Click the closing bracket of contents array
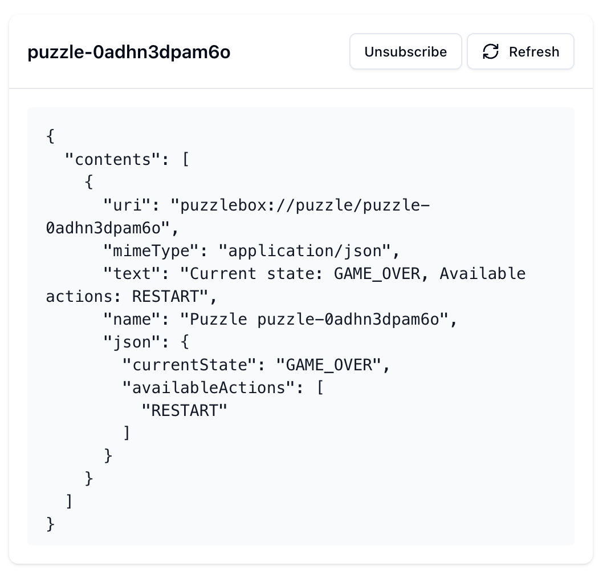Viewport: 603px width, 574px height. click(68, 500)
